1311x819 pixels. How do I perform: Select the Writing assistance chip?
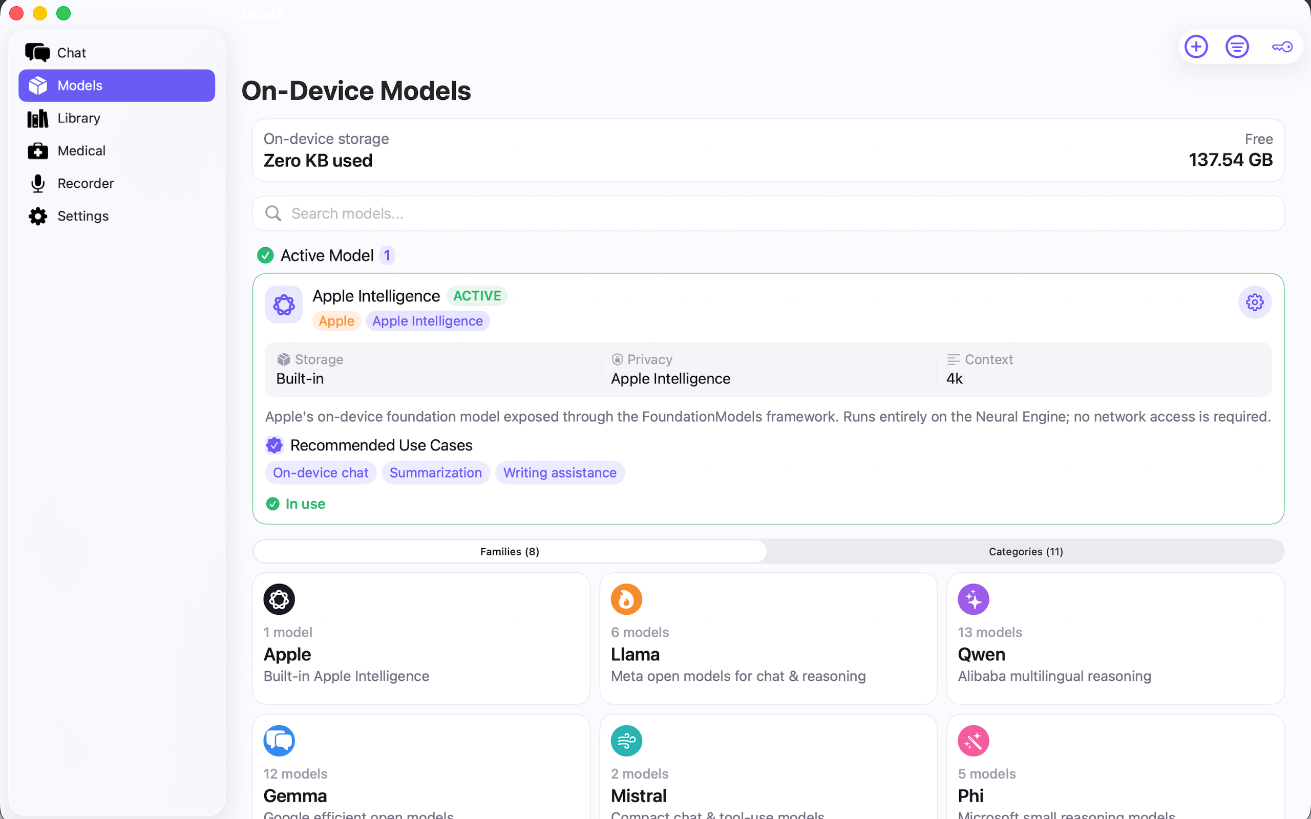pyautogui.click(x=560, y=473)
